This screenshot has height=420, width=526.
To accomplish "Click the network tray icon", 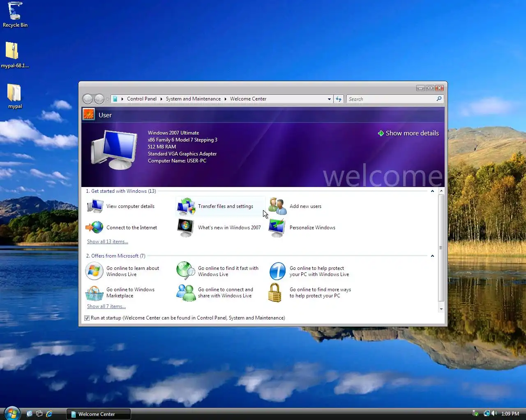I will point(487,413).
